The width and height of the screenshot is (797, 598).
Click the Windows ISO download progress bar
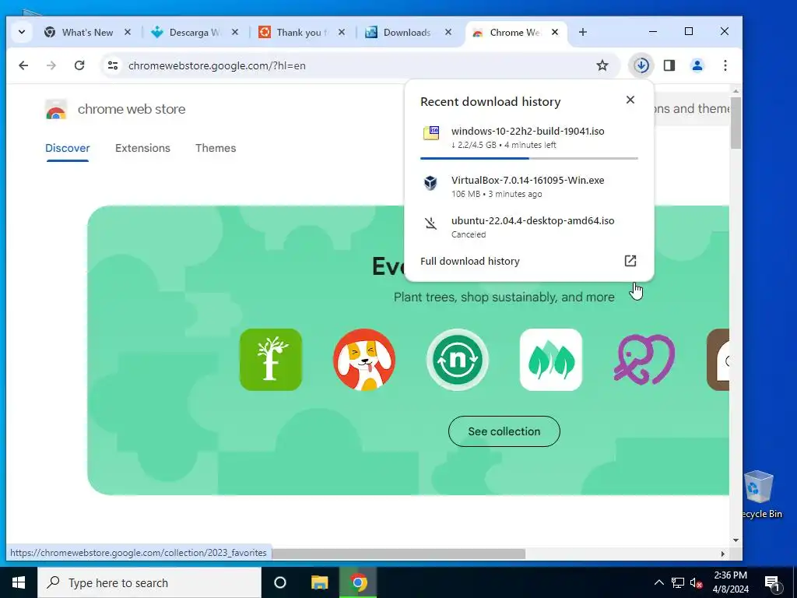(529, 158)
